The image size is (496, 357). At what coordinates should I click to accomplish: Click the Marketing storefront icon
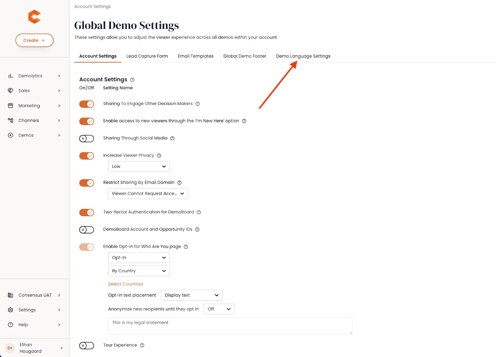pyautogui.click(x=11, y=106)
